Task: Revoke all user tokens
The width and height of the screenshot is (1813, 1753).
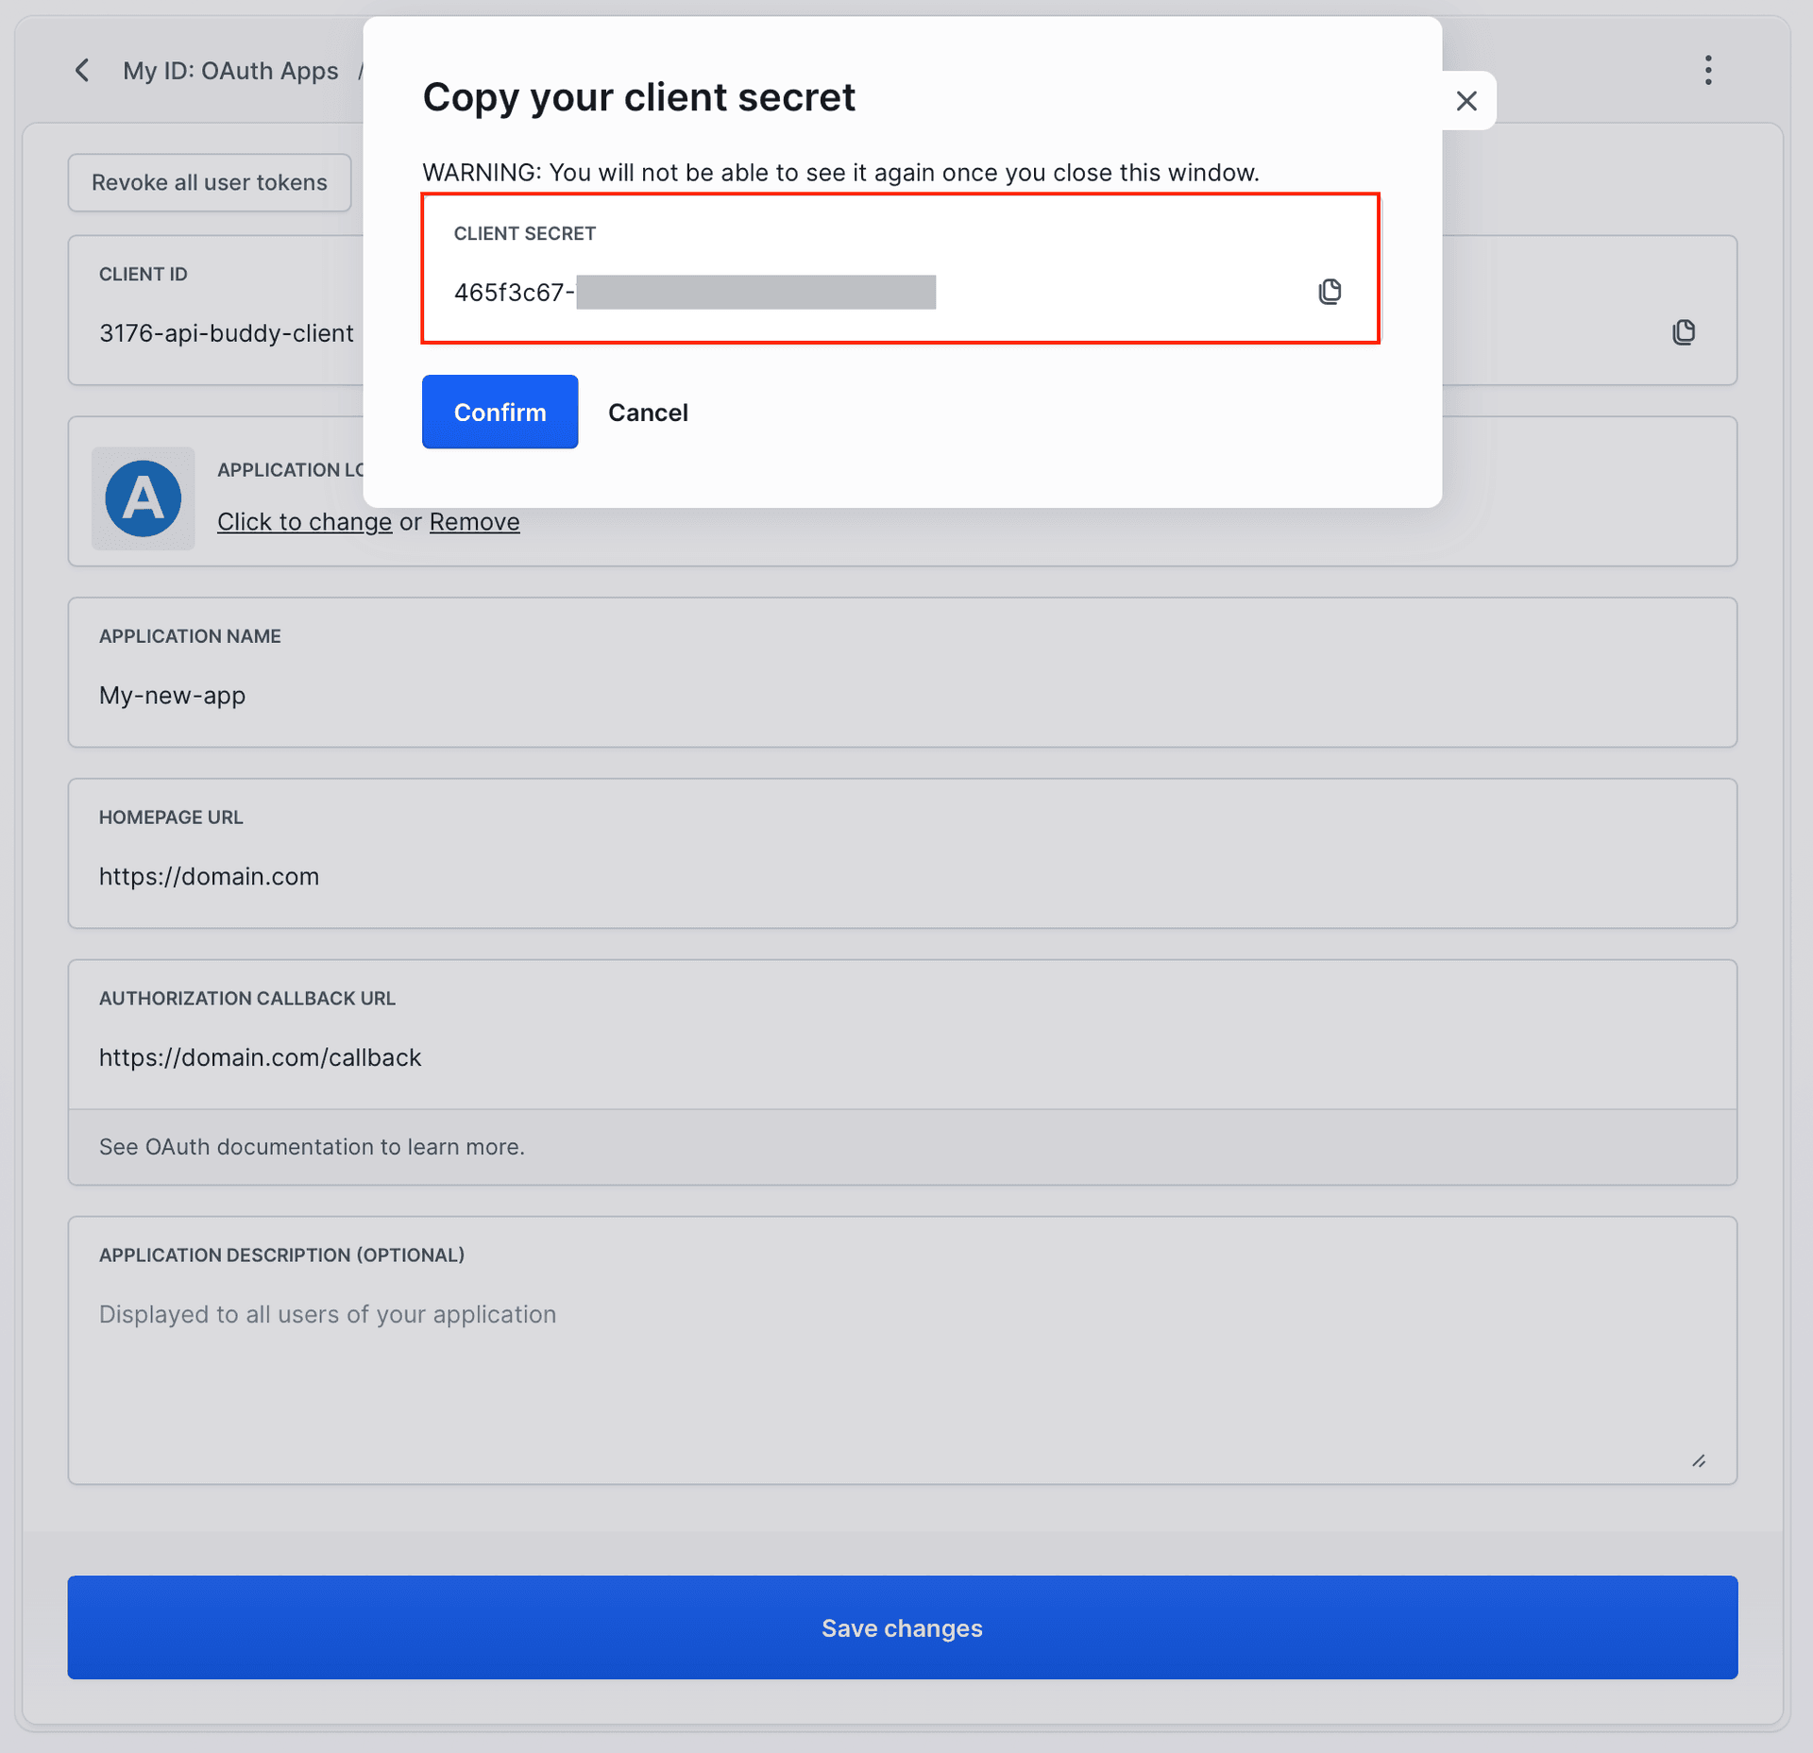Action: click(x=209, y=182)
